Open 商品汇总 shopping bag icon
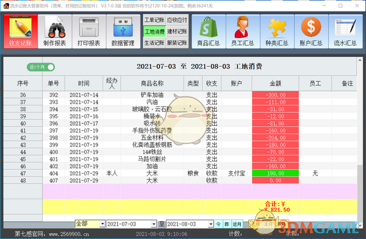The image size is (366, 239). click(209, 32)
